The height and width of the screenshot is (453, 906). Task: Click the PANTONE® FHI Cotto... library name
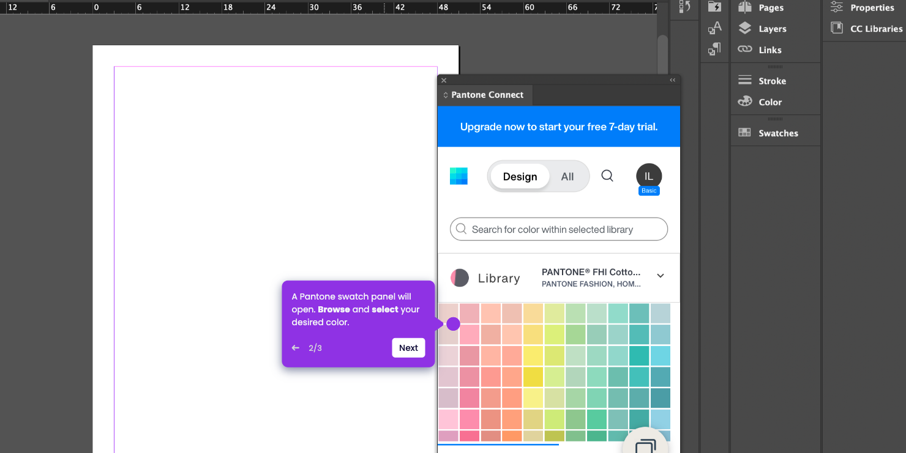coord(591,272)
